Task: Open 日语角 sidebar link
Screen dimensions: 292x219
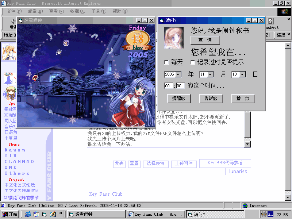Action: (11, 132)
